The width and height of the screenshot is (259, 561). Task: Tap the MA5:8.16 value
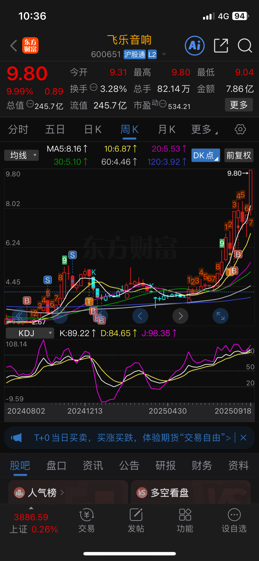point(67,149)
